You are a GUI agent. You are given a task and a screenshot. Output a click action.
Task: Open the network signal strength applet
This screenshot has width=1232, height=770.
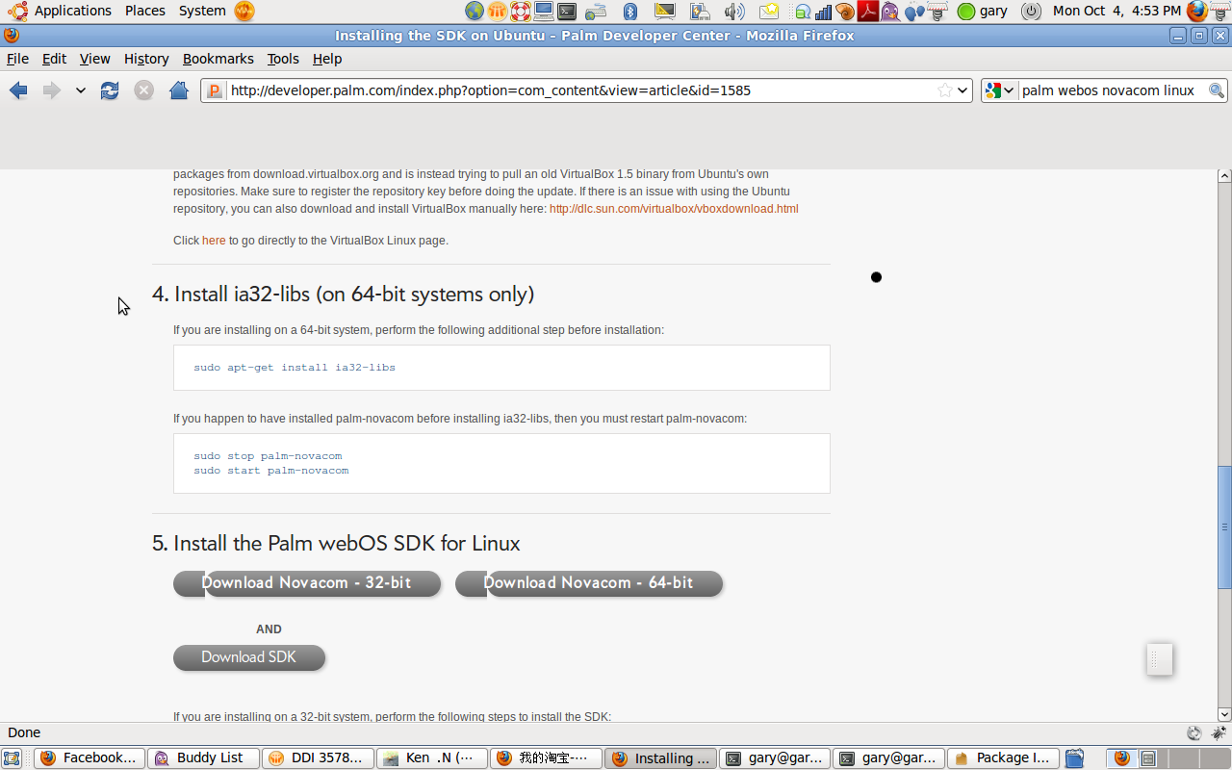(x=823, y=12)
